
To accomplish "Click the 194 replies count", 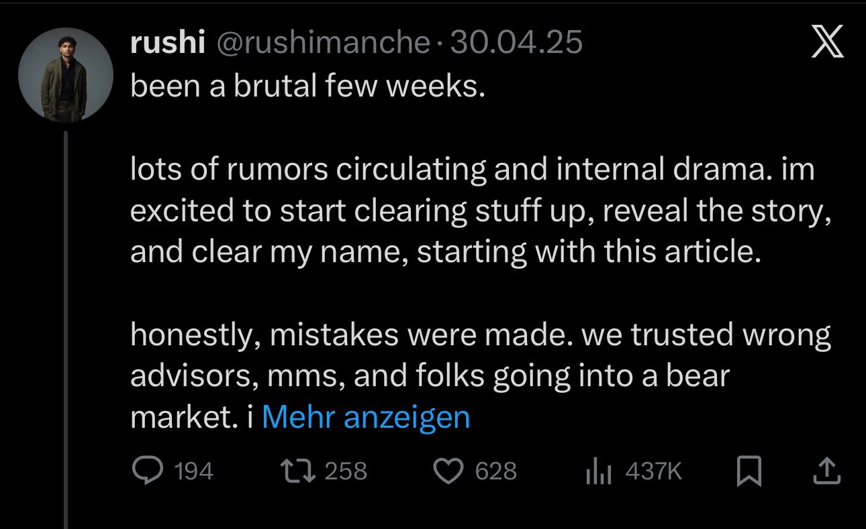I will (x=194, y=471).
